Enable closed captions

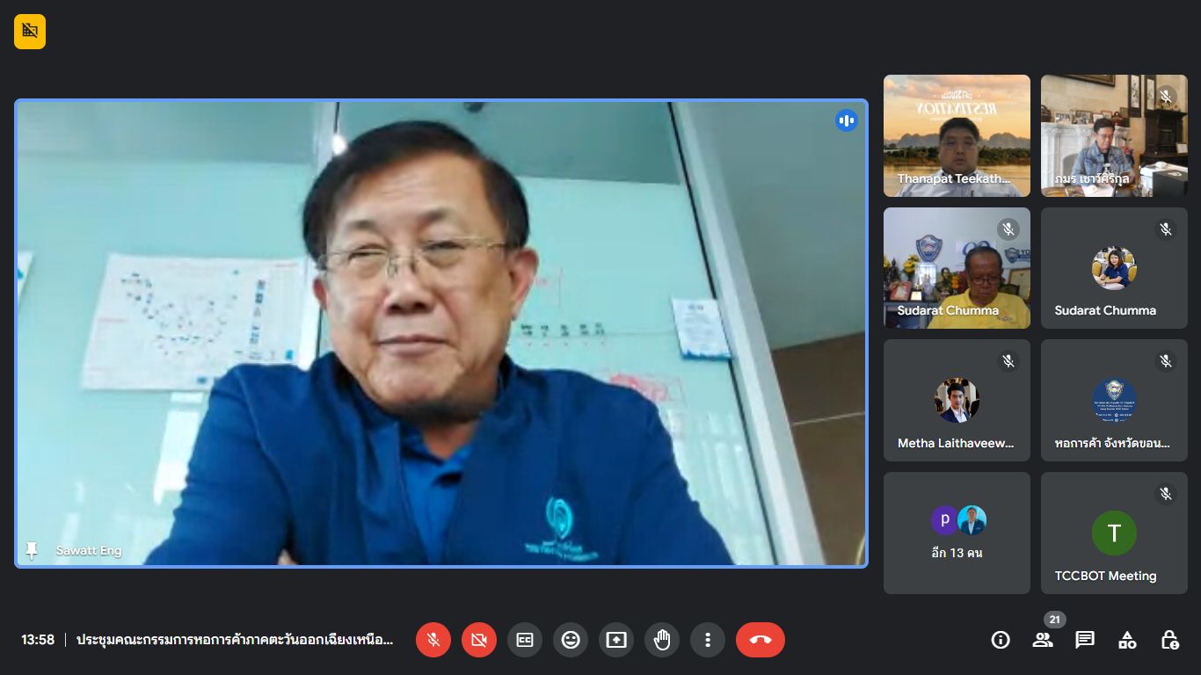(525, 640)
